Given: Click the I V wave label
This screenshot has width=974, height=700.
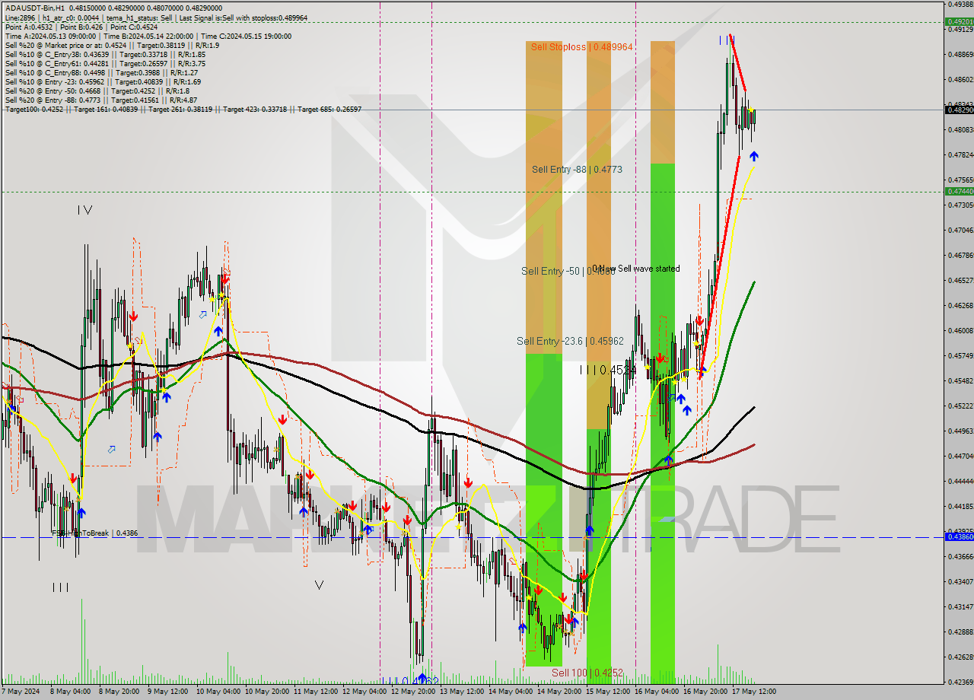Looking at the screenshot, I should 84,210.
